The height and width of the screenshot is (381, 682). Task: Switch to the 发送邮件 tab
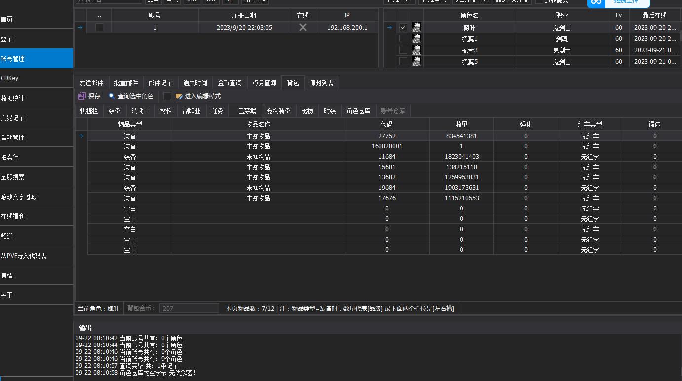pyautogui.click(x=91, y=83)
